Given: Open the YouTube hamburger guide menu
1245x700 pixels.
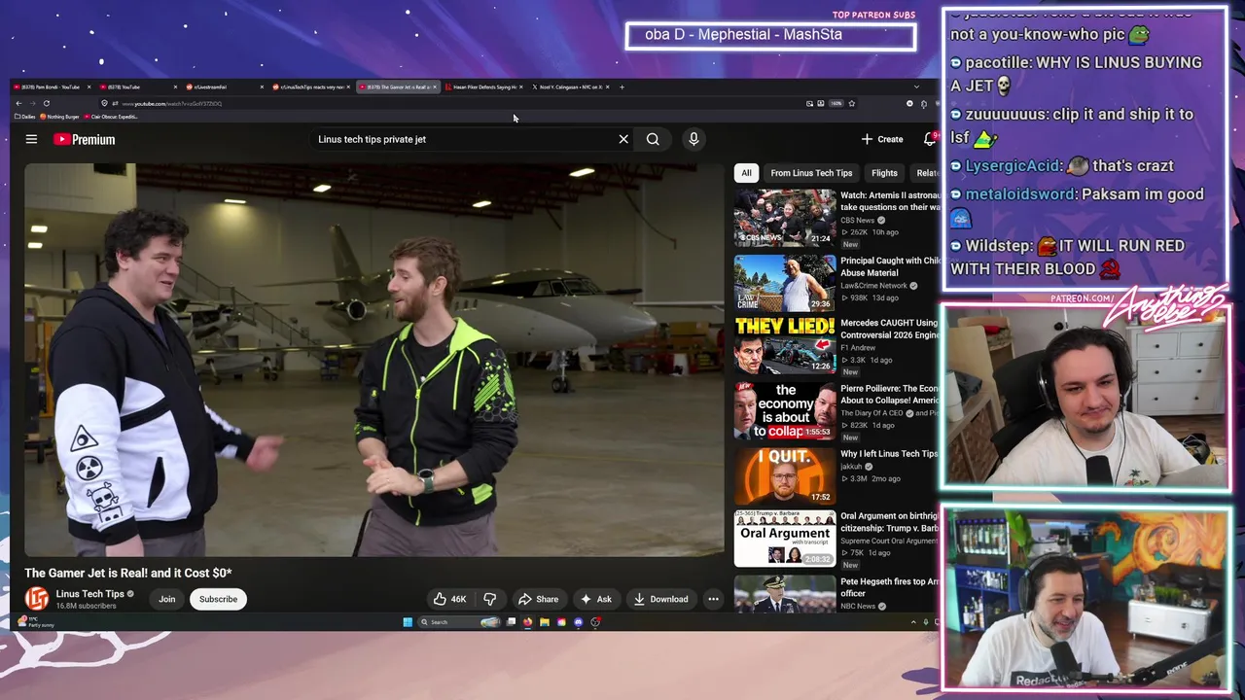Looking at the screenshot, I should [x=31, y=139].
